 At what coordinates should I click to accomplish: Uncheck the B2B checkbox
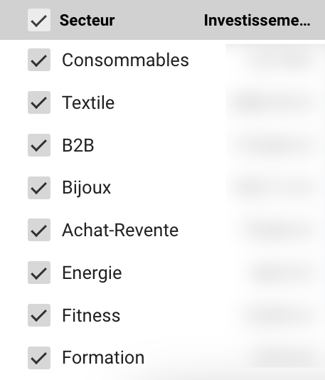click(39, 145)
